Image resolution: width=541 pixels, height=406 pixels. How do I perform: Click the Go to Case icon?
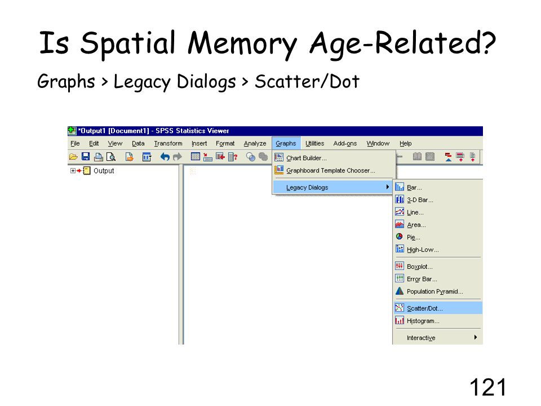(208, 157)
